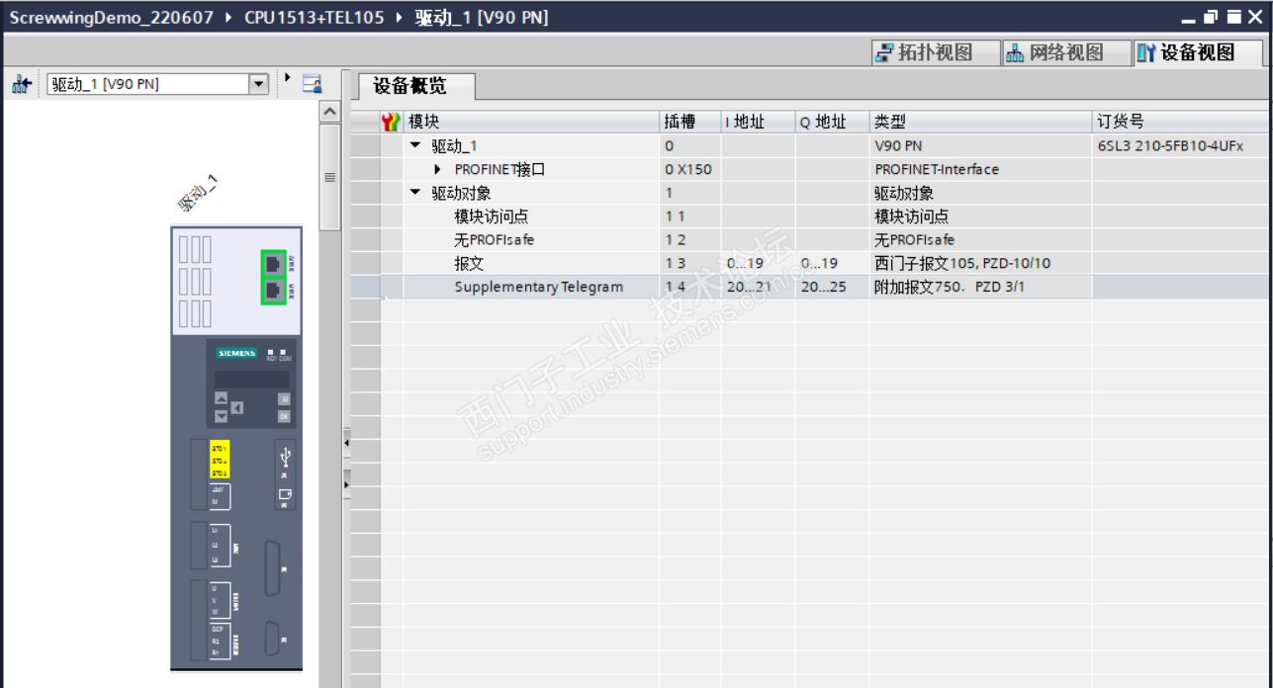
Task: Click the scroll up arrow of graphic view
Action: click(330, 113)
